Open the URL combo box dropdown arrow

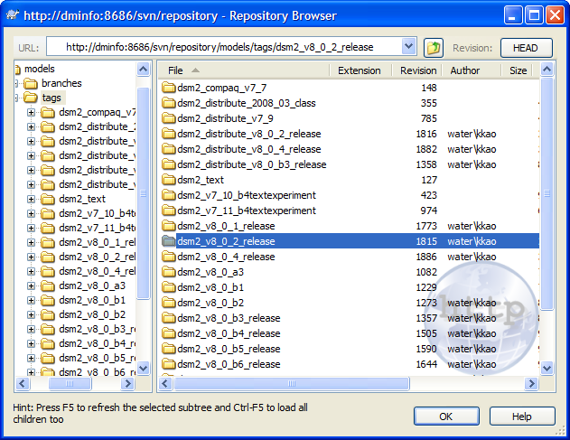click(x=408, y=47)
